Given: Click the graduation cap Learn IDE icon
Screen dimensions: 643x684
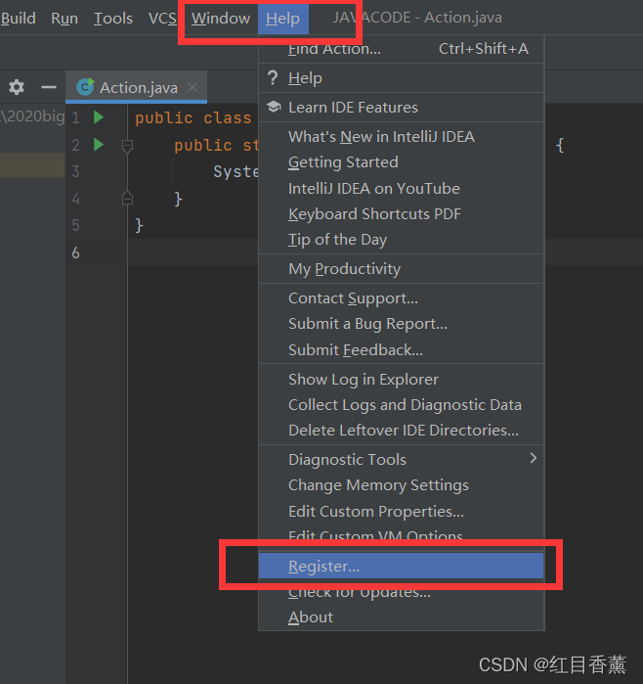Looking at the screenshot, I should pos(274,107).
